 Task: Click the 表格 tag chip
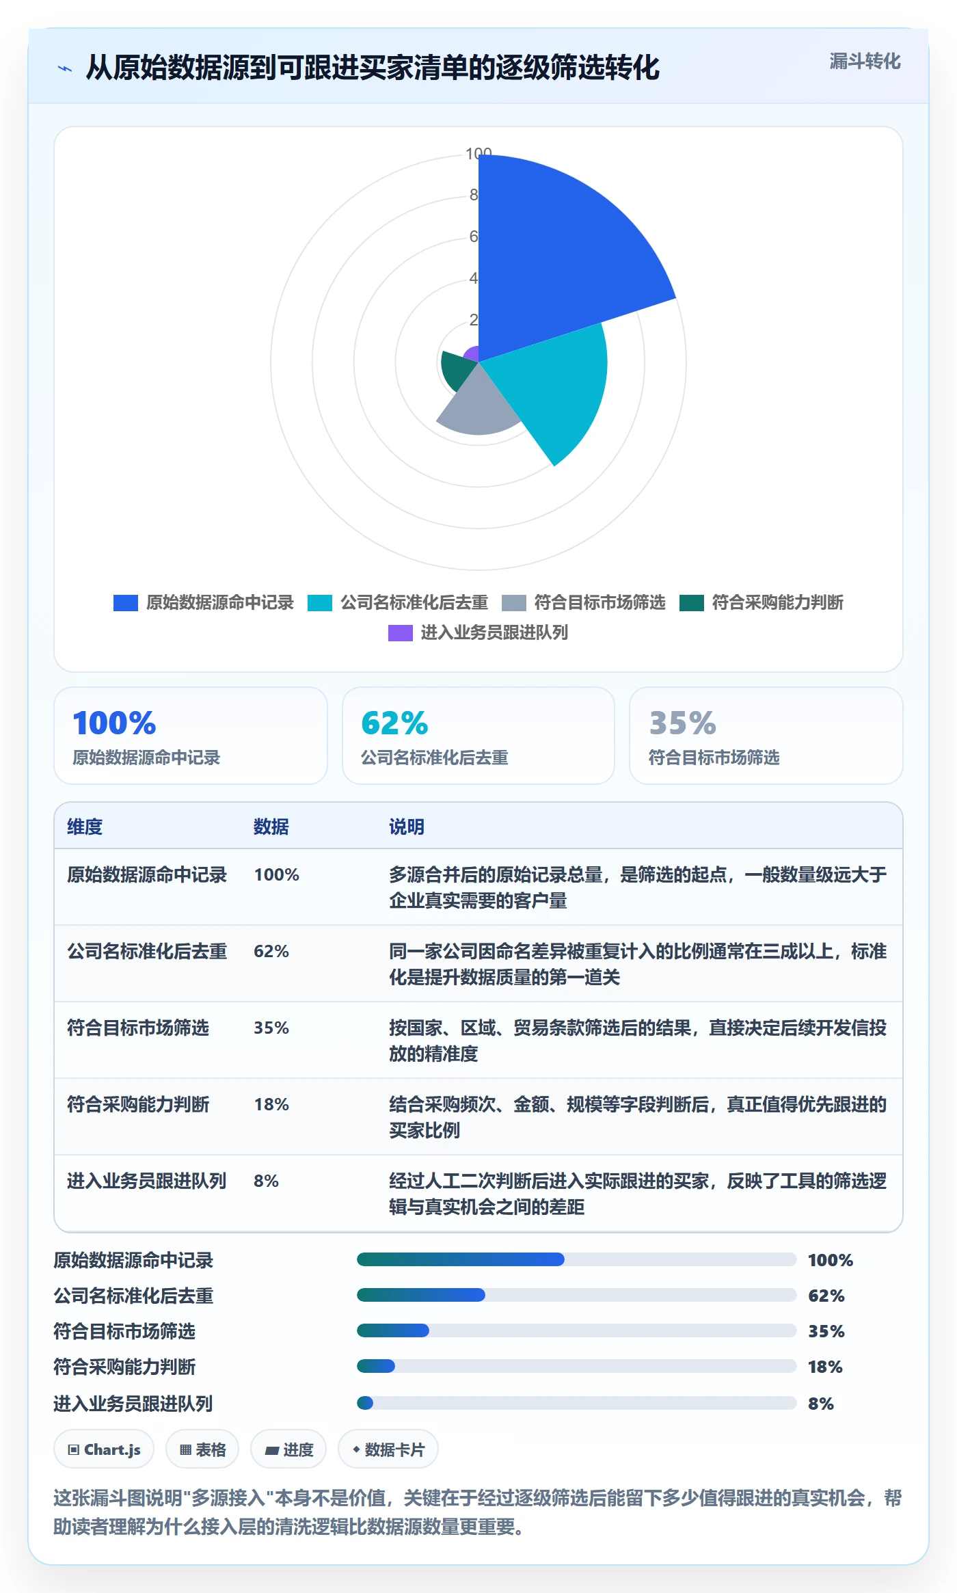tap(202, 1449)
